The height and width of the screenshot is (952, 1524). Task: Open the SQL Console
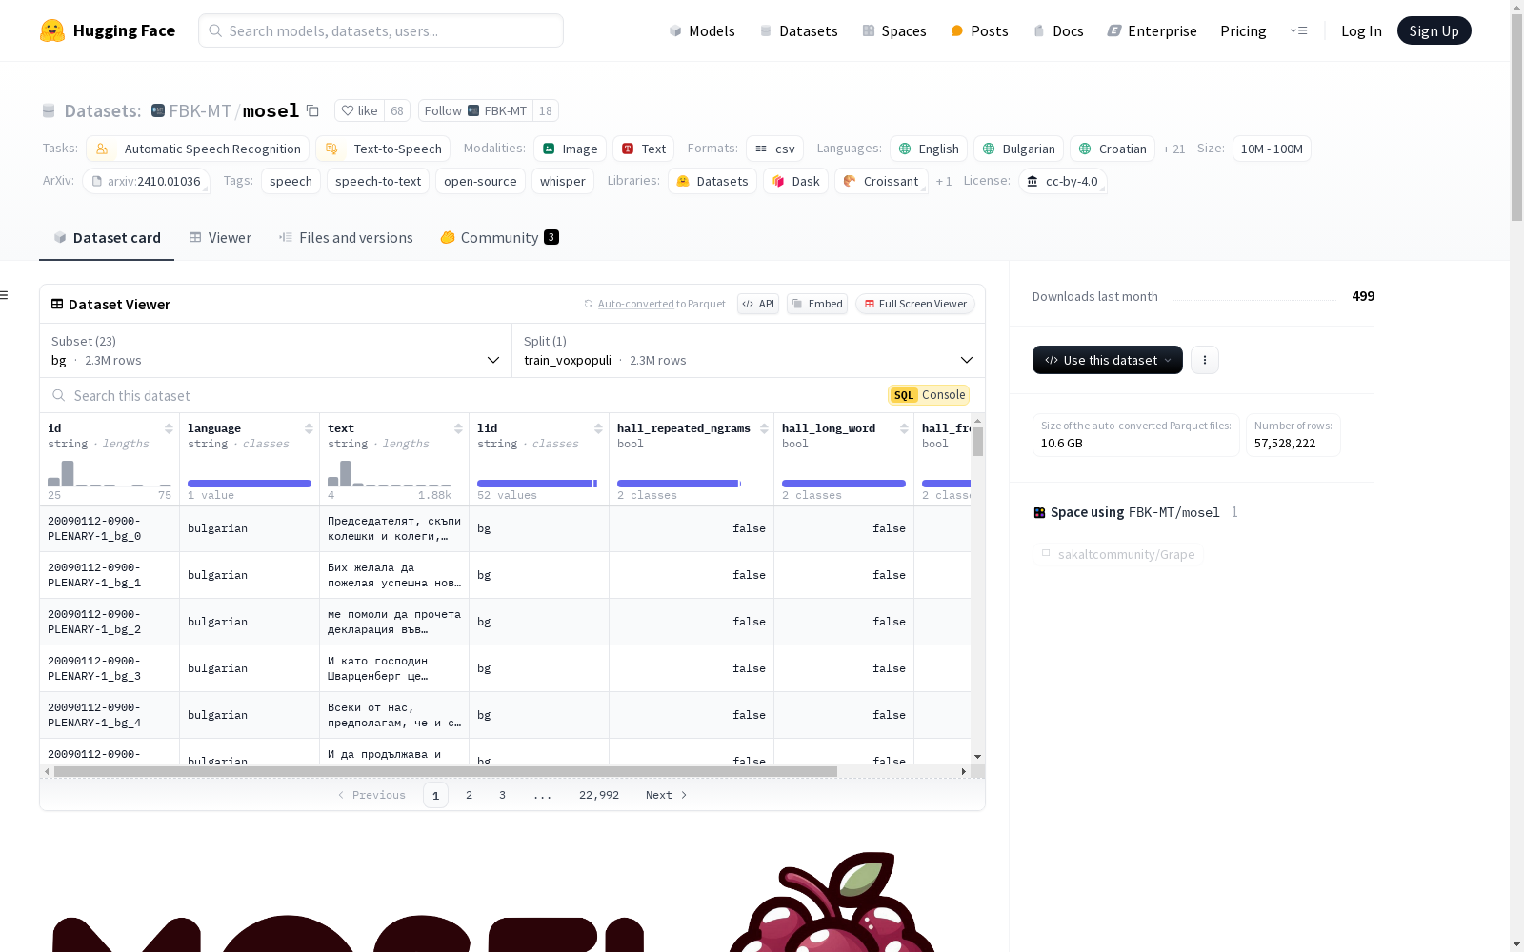(x=929, y=395)
